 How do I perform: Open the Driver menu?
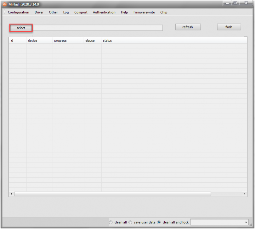pos(39,12)
